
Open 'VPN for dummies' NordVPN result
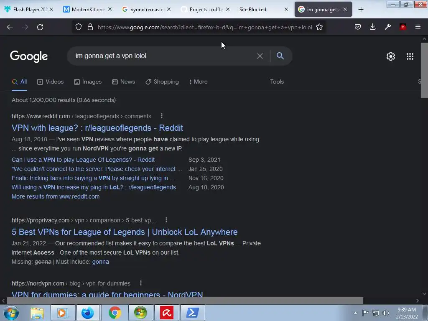[107, 294]
